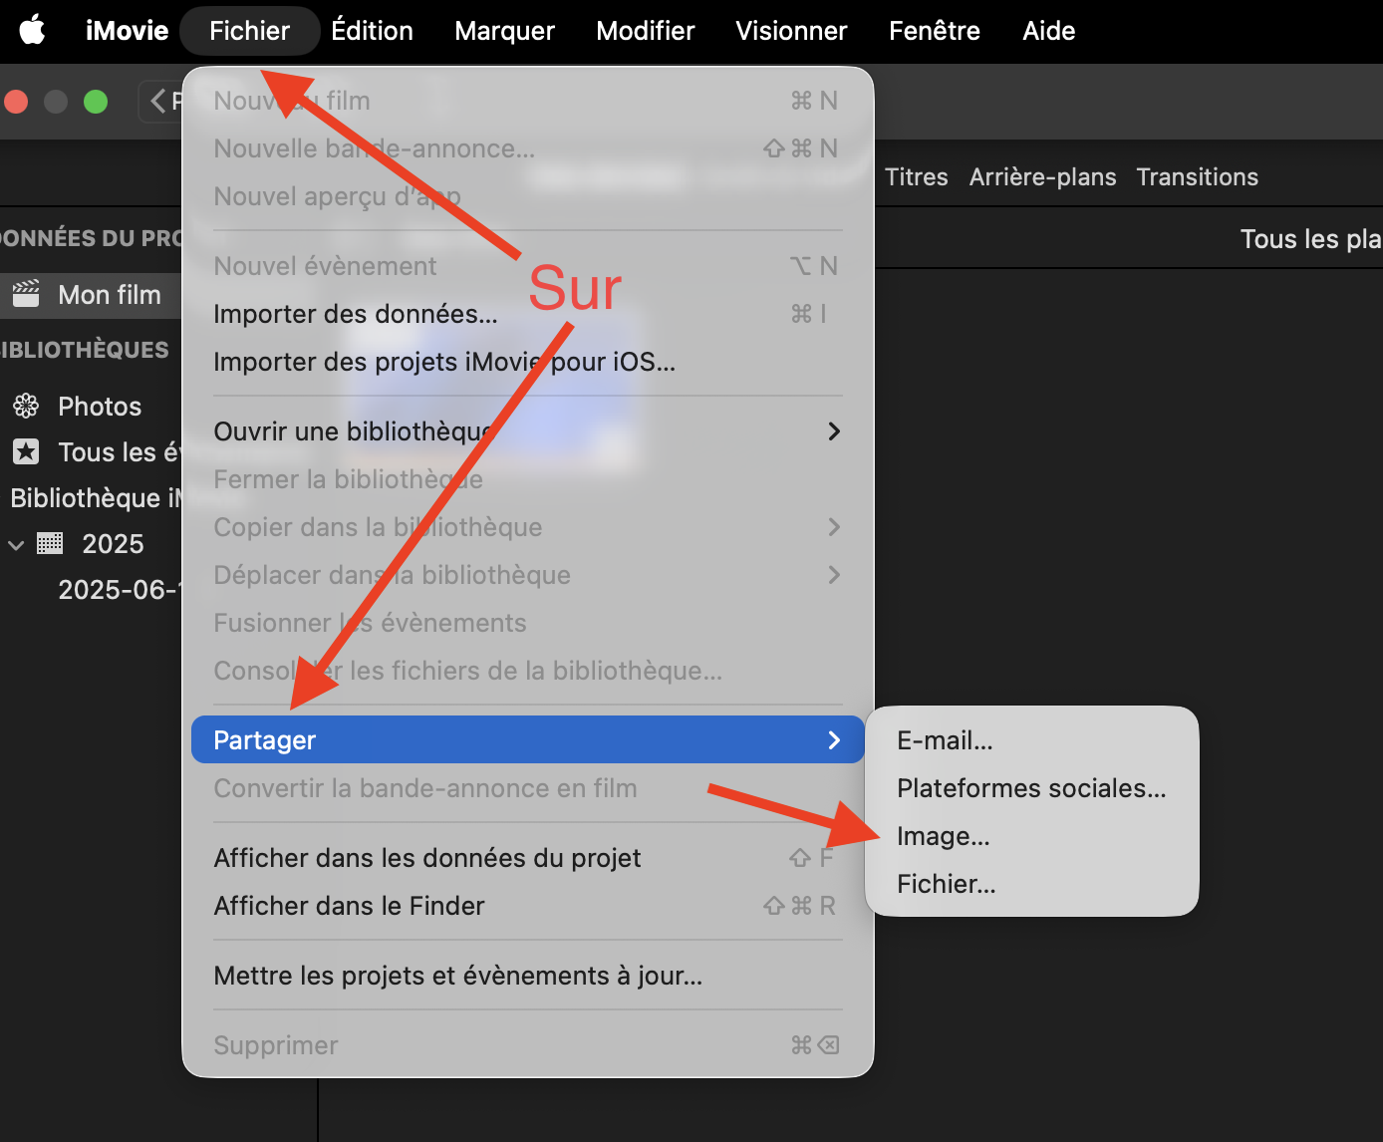Open the Aide menu

[1049, 31]
